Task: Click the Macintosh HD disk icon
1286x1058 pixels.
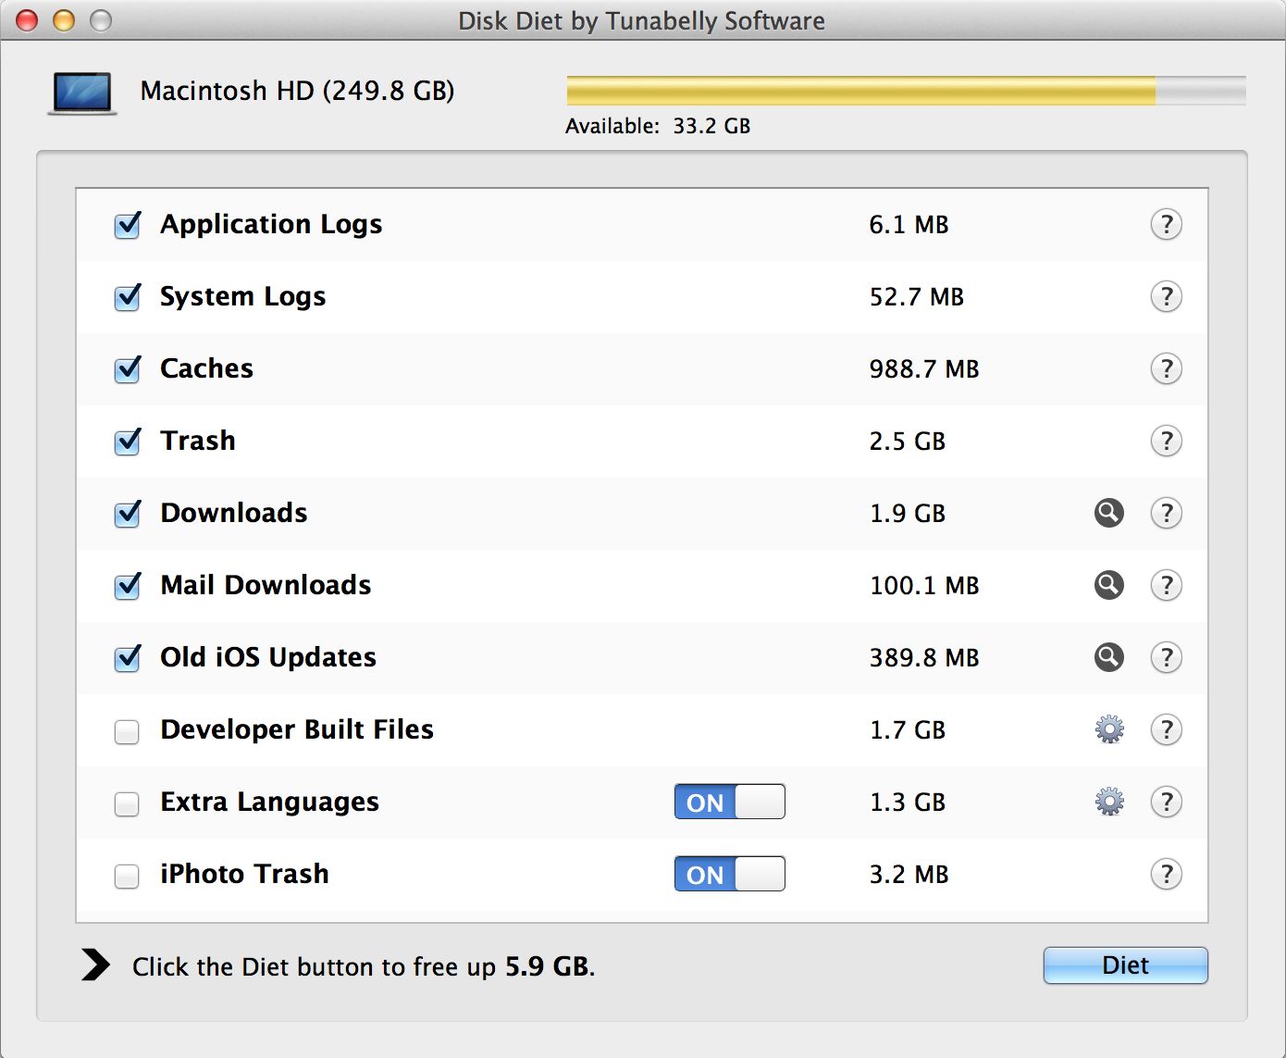Action: [81, 92]
